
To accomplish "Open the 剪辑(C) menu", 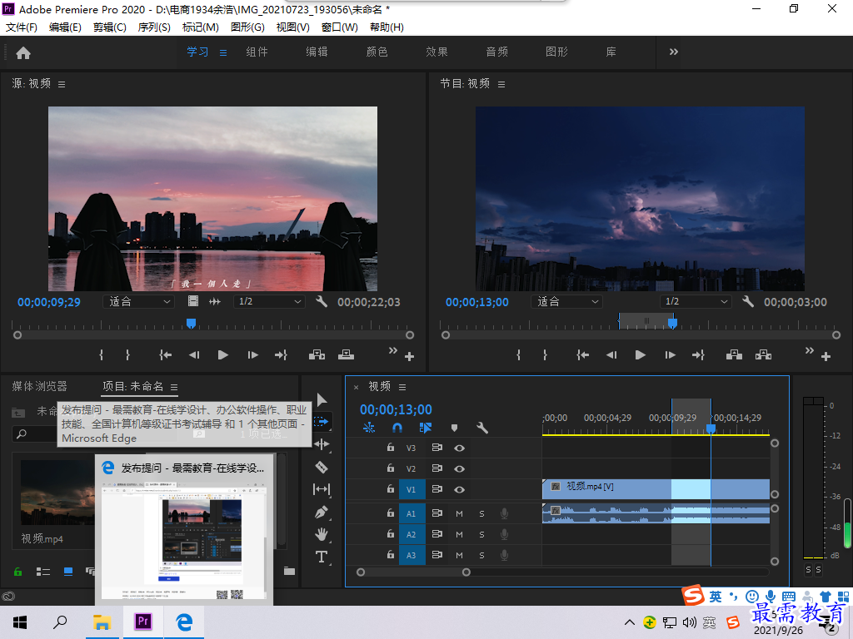I will click(x=109, y=27).
